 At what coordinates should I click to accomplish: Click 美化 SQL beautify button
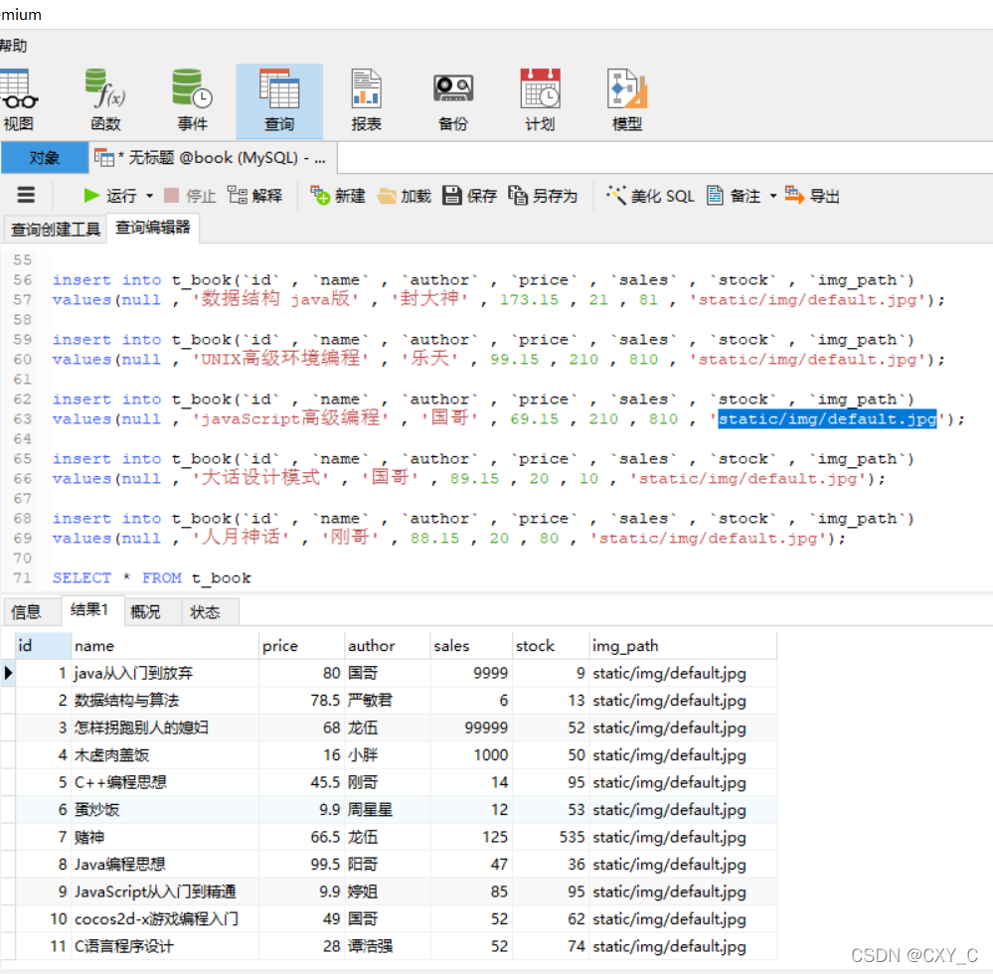click(650, 196)
